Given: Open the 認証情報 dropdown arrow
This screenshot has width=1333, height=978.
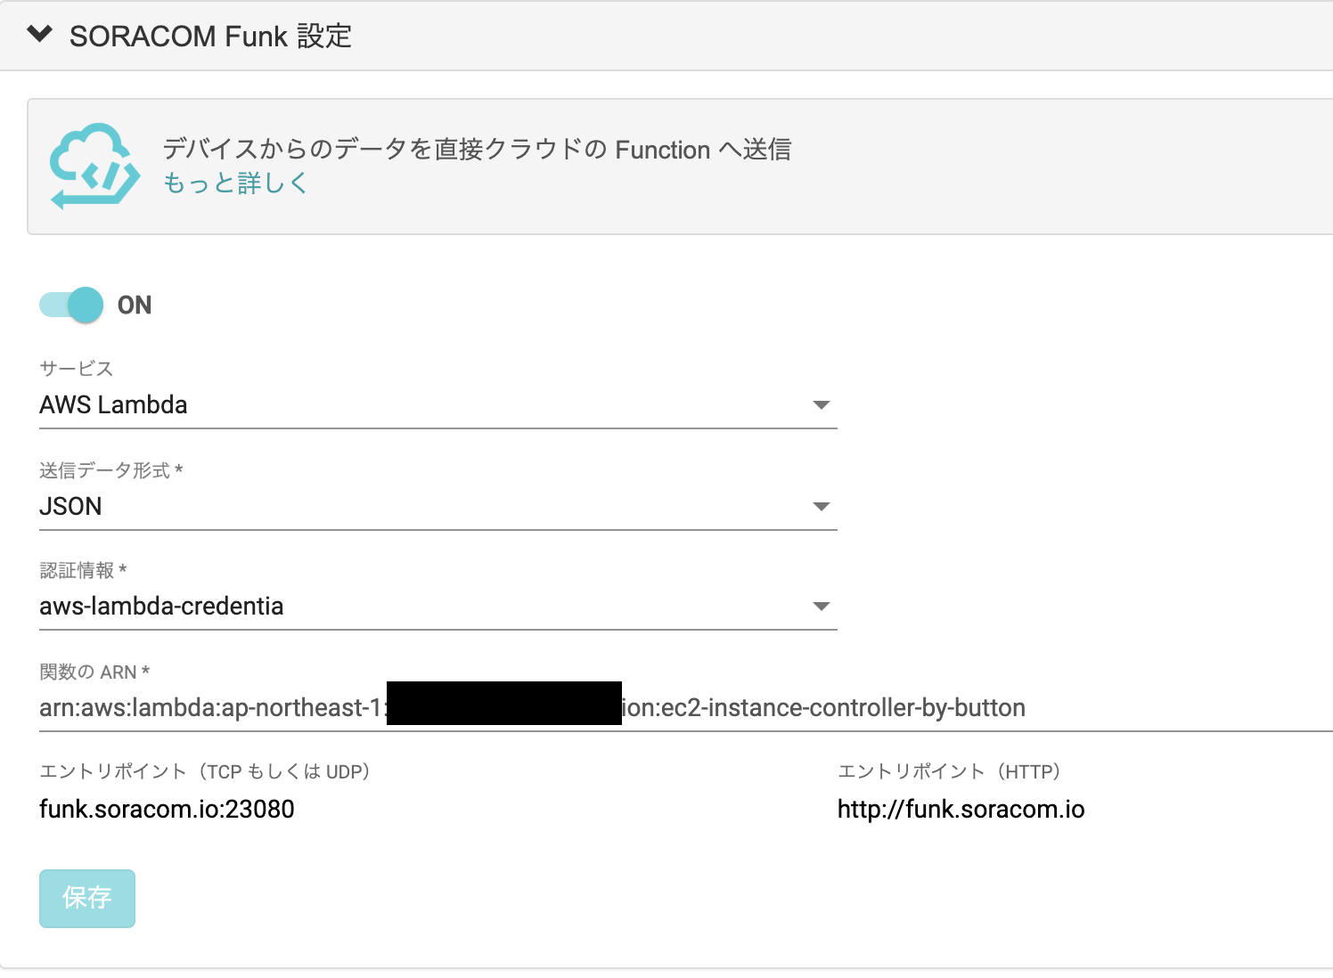Looking at the screenshot, I should pyautogui.click(x=822, y=607).
